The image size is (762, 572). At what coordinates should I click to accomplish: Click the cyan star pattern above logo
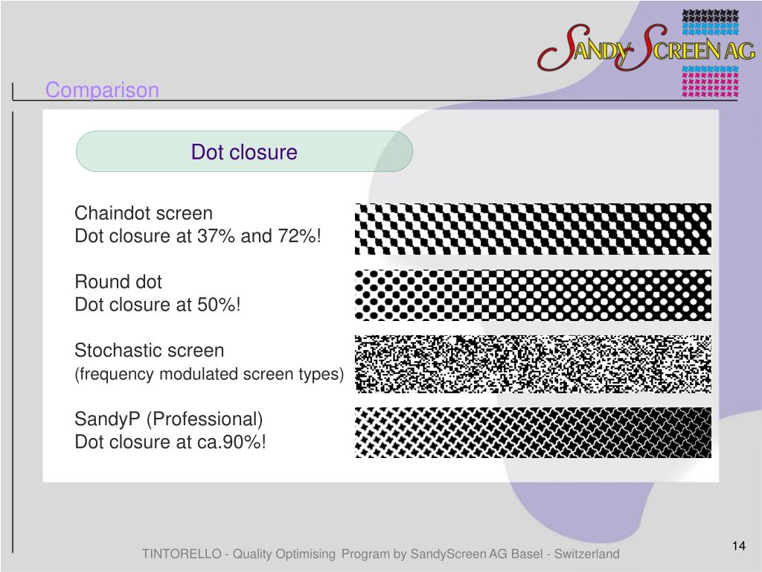pos(710,29)
